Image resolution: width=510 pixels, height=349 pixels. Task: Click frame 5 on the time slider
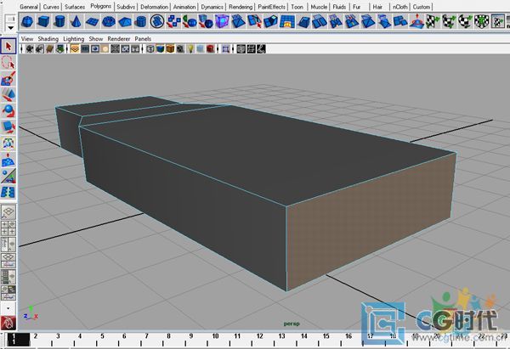pyautogui.click(x=102, y=336)
